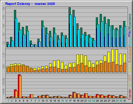133x104 pixels.
Task: Click day number 1 on axis
Action: (8, 101)
